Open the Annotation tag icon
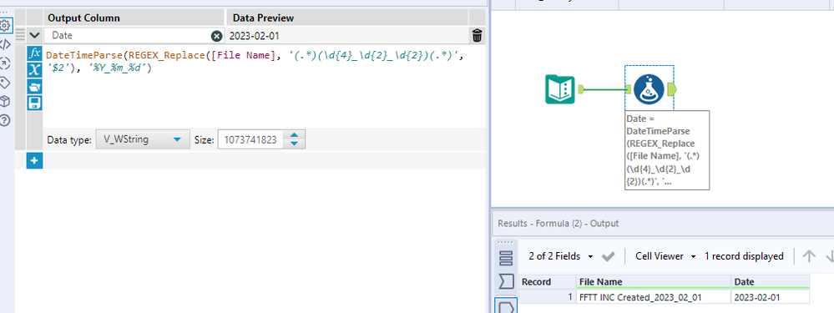The width and height of the screenshot is (834, 313). [5, 83]
